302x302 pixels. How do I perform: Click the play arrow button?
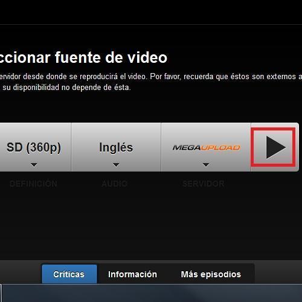[x=275, y=147]
